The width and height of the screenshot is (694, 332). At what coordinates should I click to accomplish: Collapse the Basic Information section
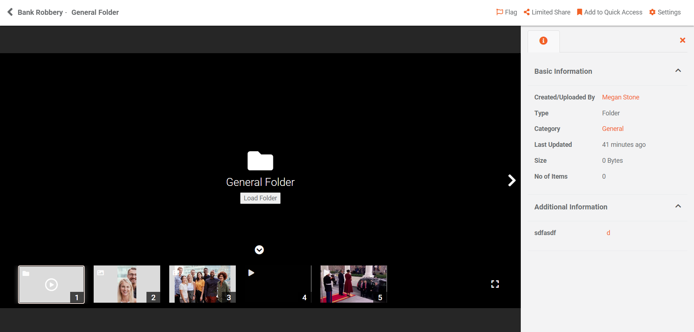pos(678,71)
